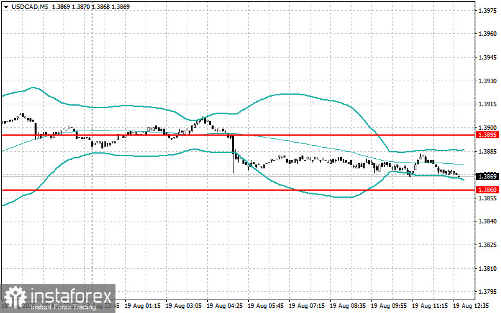Click the 1.3885 price axis value
This screenshot has height=313, width=501.
coord(488,151)
